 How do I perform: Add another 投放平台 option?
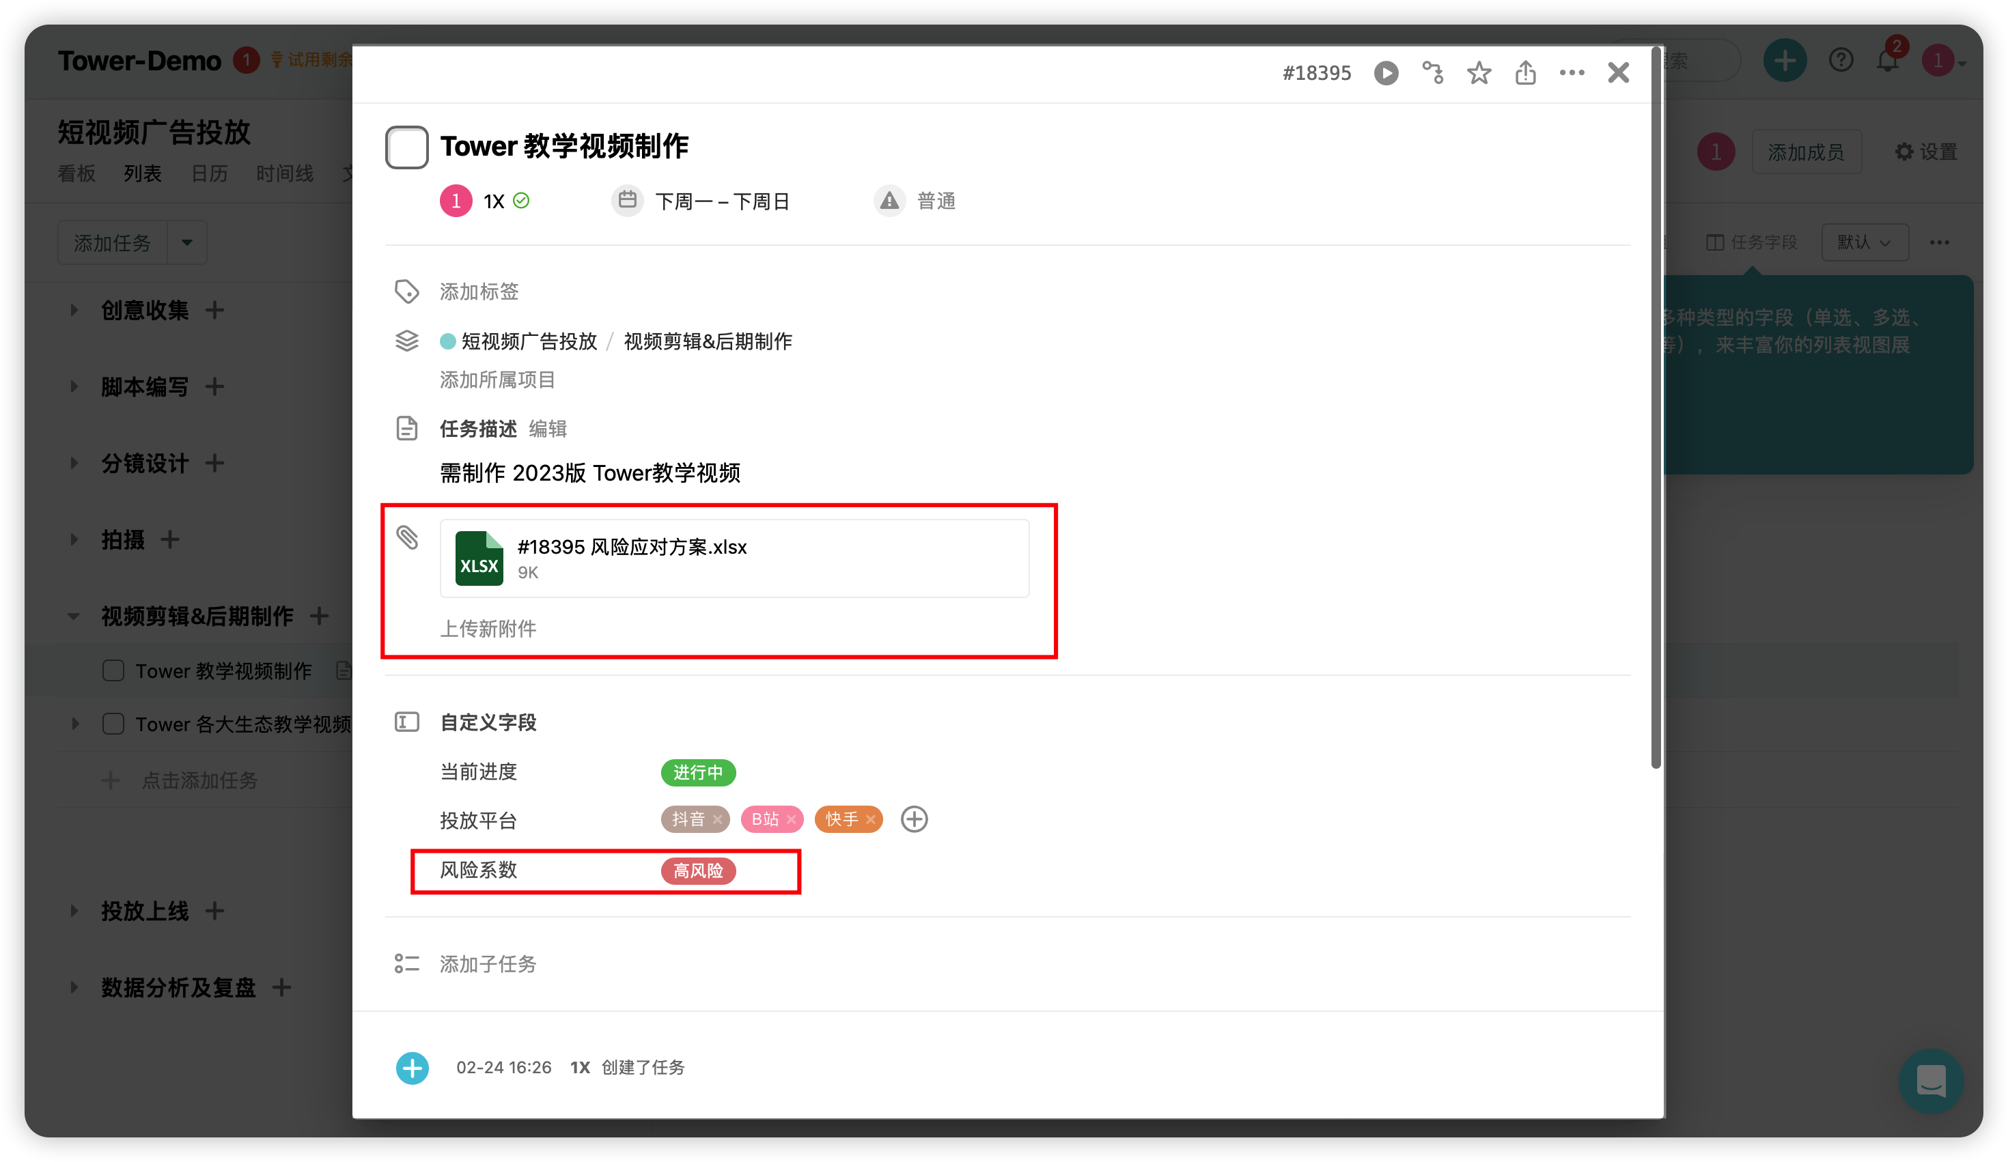tap(914, 819)
